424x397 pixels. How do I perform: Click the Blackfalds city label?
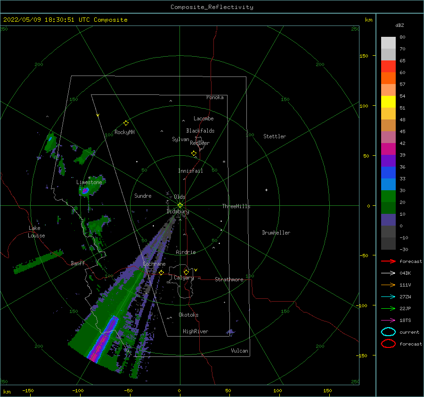click(200, 131)
